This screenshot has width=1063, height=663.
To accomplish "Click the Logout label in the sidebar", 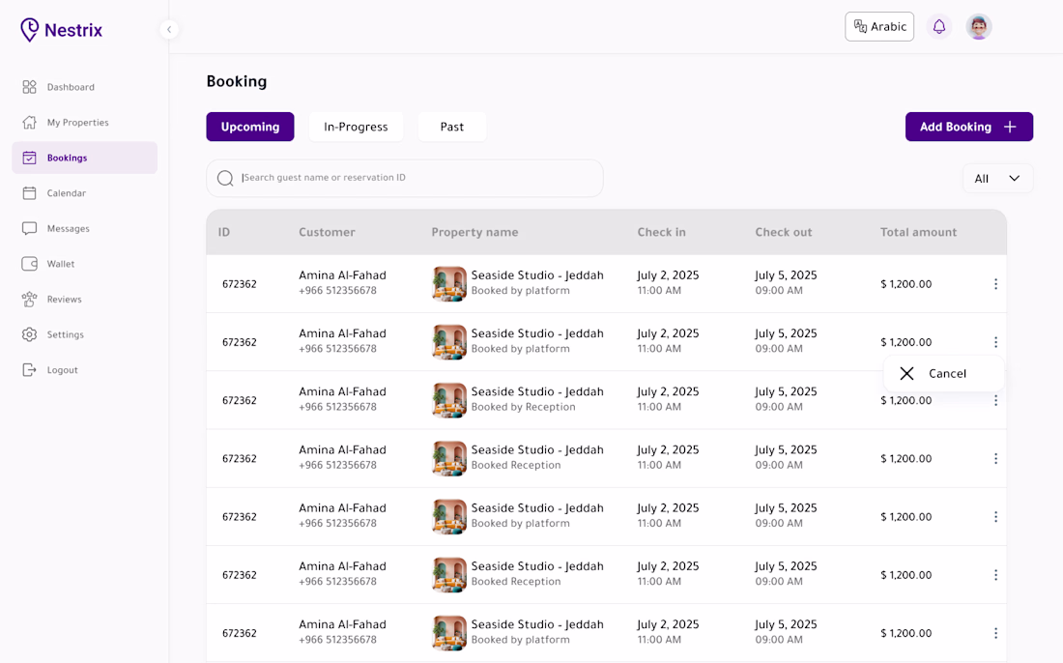I will (x=63, y=369).
